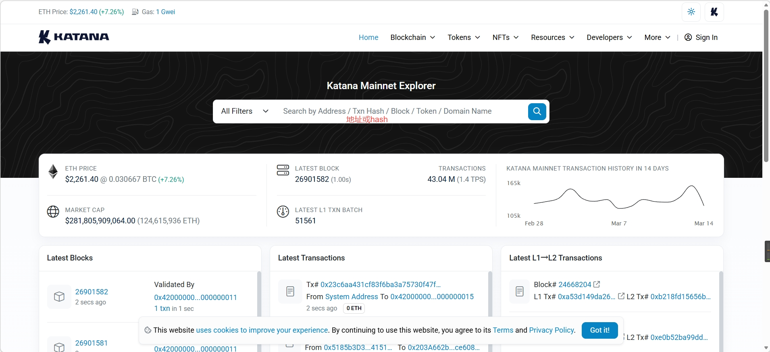Open external link icon next to Block# 24668204
The height and width of the screenshot is (352, 770).
597,284
